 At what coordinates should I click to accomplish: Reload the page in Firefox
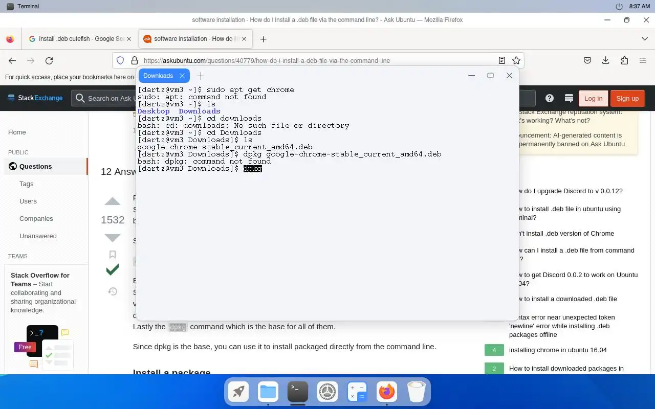[49, 60]
